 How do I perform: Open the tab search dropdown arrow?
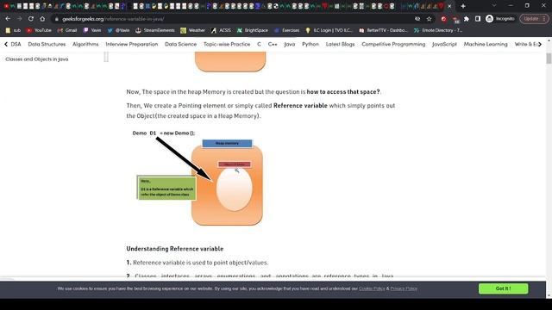(494, 6)
